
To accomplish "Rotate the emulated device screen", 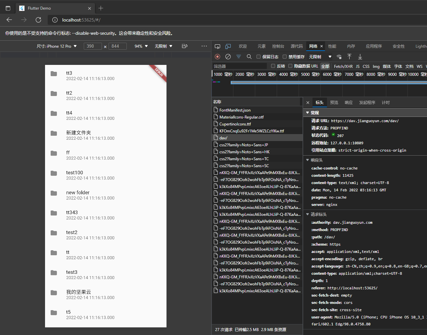I will pos(185,46).
